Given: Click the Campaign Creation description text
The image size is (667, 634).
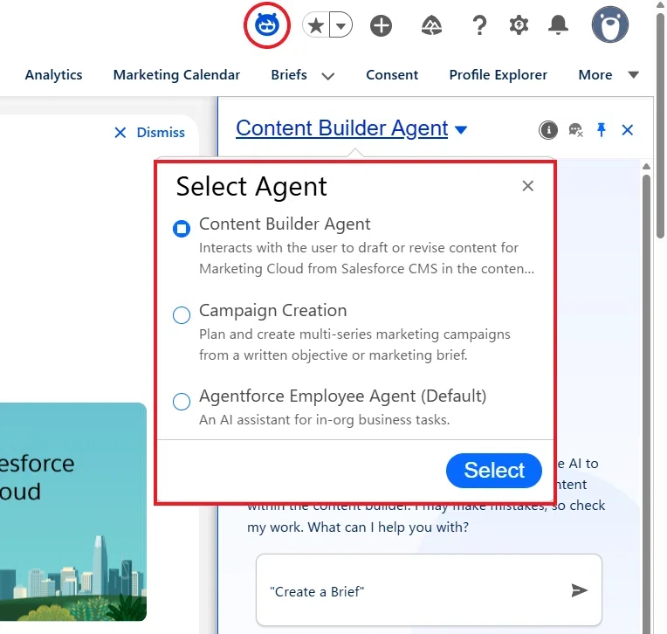Looking at the screenshot, I should [x=354, y=345].
